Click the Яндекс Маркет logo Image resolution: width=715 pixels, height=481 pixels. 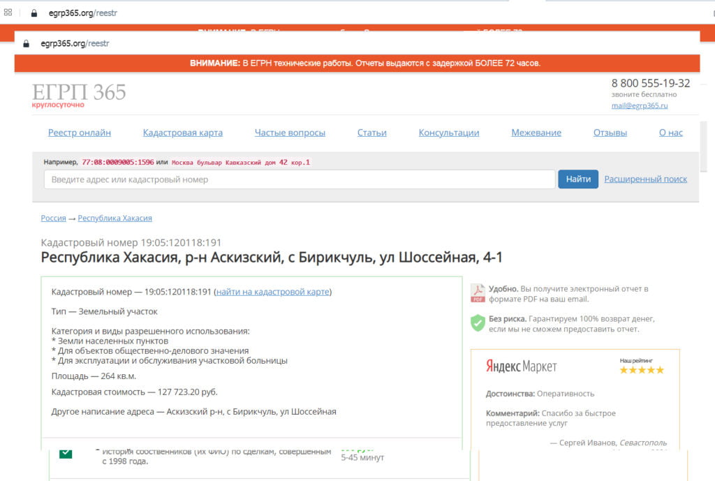coord(521,367)
